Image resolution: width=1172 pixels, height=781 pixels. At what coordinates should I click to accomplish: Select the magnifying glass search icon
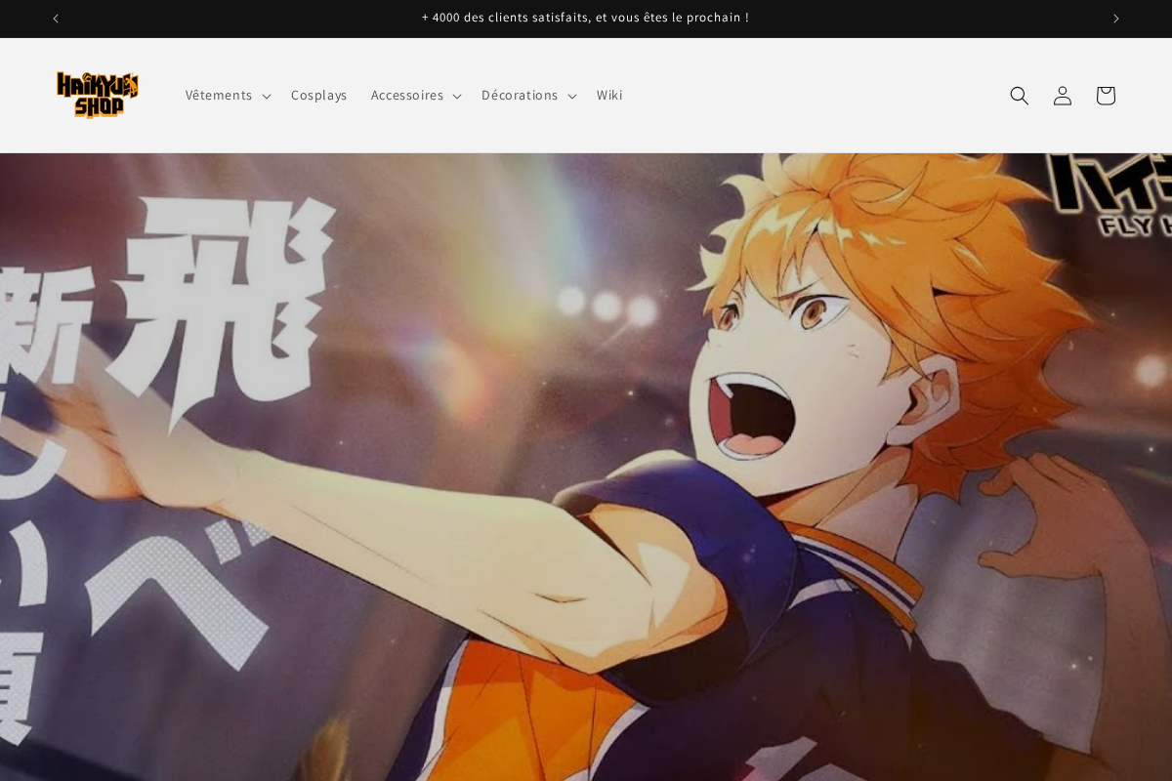1019,95
